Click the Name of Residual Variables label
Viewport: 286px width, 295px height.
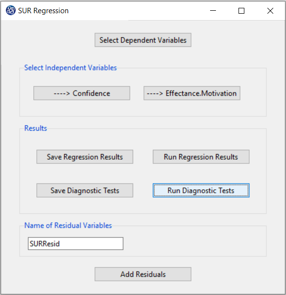[68, 226]
